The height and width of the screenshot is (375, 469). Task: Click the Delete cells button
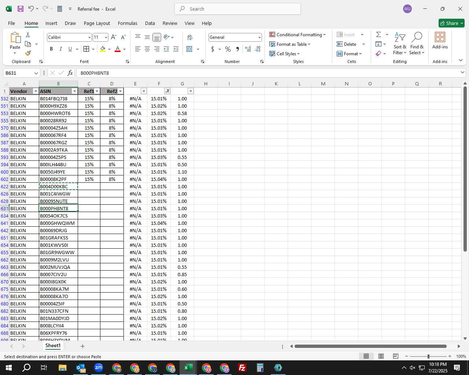coord(347,44)
